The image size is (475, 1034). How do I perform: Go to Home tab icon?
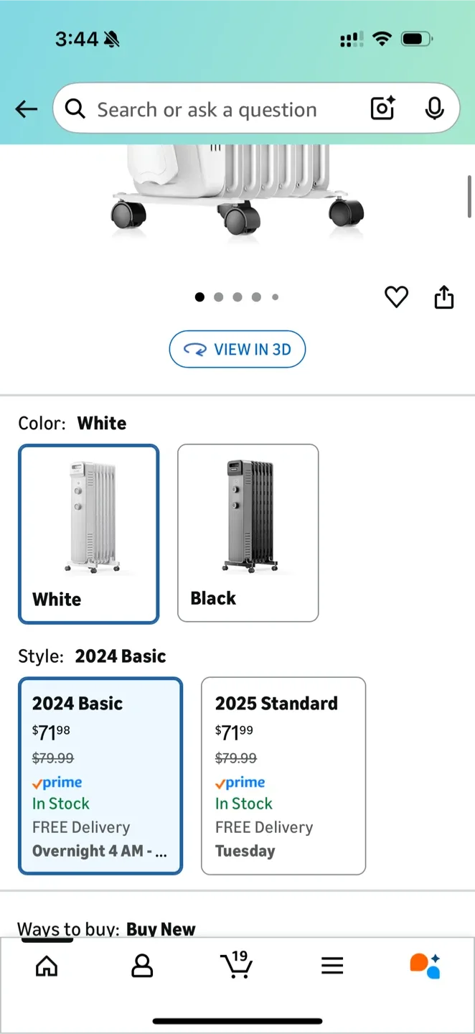point(47,966)
